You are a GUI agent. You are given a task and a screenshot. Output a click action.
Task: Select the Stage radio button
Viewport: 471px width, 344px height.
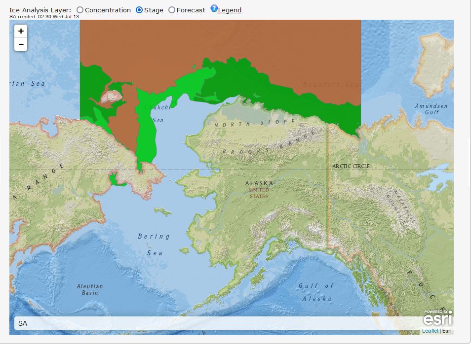tap(139, 10)
